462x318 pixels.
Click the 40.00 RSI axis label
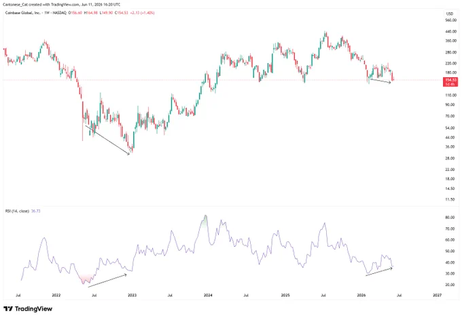(x=451, y=262)
